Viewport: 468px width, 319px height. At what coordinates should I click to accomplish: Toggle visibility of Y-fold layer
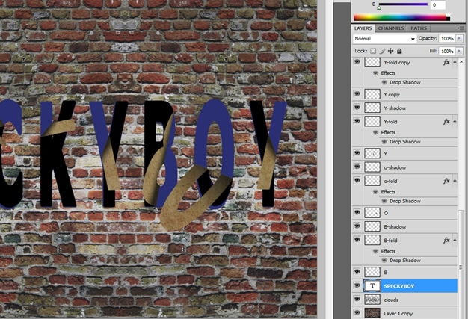tap(357, 121)
